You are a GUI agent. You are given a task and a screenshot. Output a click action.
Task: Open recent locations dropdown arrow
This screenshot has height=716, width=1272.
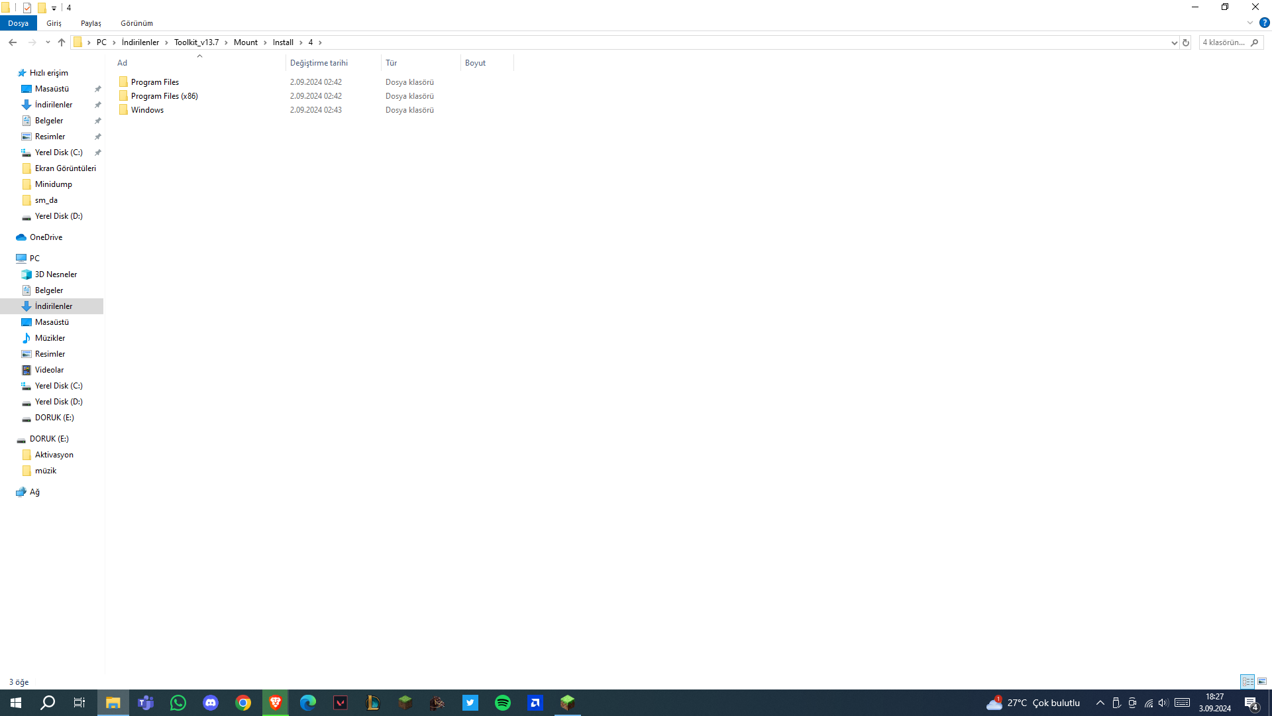pyautogui.click(x=48, y=42)
